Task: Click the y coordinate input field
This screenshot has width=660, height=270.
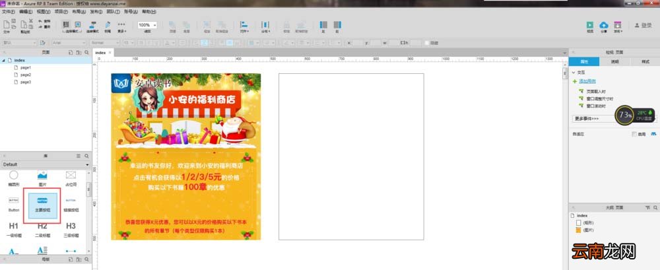Action: click(376, 43)
